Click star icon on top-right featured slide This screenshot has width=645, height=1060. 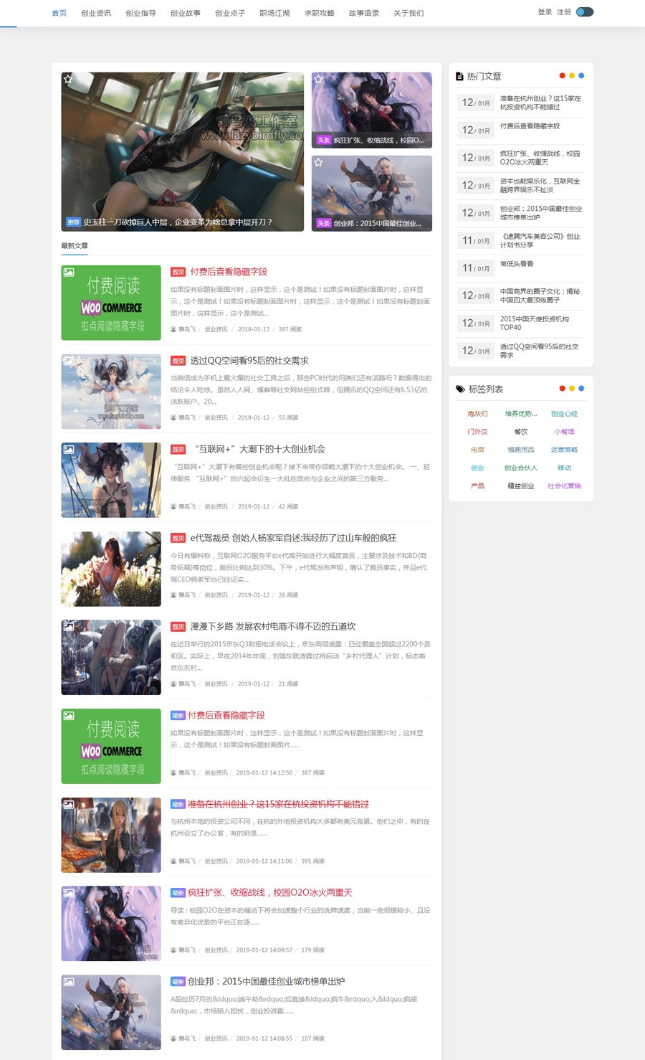[318, 79]
